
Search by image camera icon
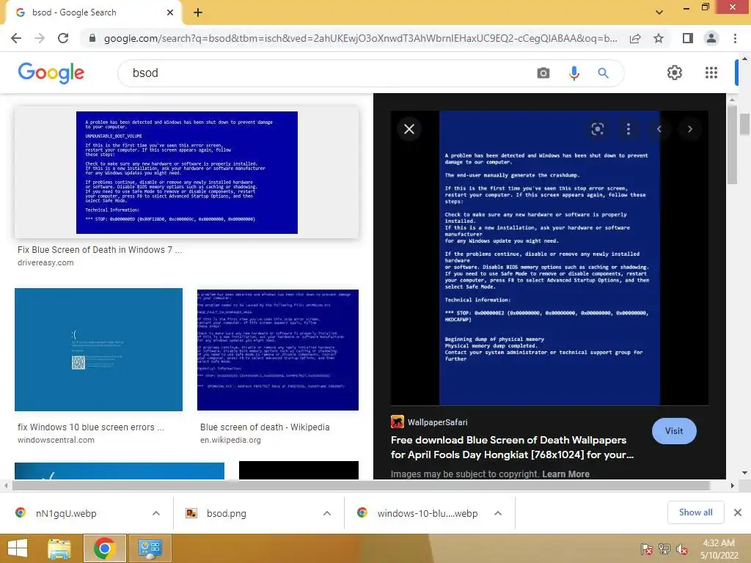pyautogui.click(x=543, y=73)
